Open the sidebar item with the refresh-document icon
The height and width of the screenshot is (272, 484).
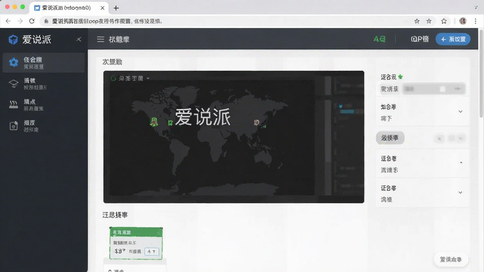(x=43, y=126)
